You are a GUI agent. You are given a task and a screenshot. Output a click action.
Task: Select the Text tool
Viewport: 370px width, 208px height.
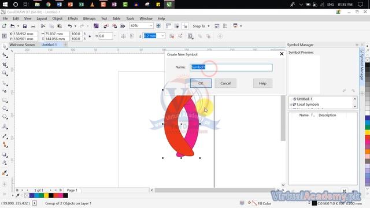click(4, 127)
